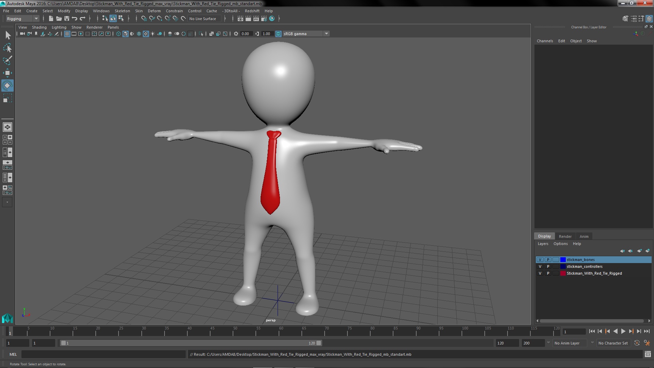The image size is (654, 368).
Task: Click the active Rotate tool
Action: (x=7, y=86)
